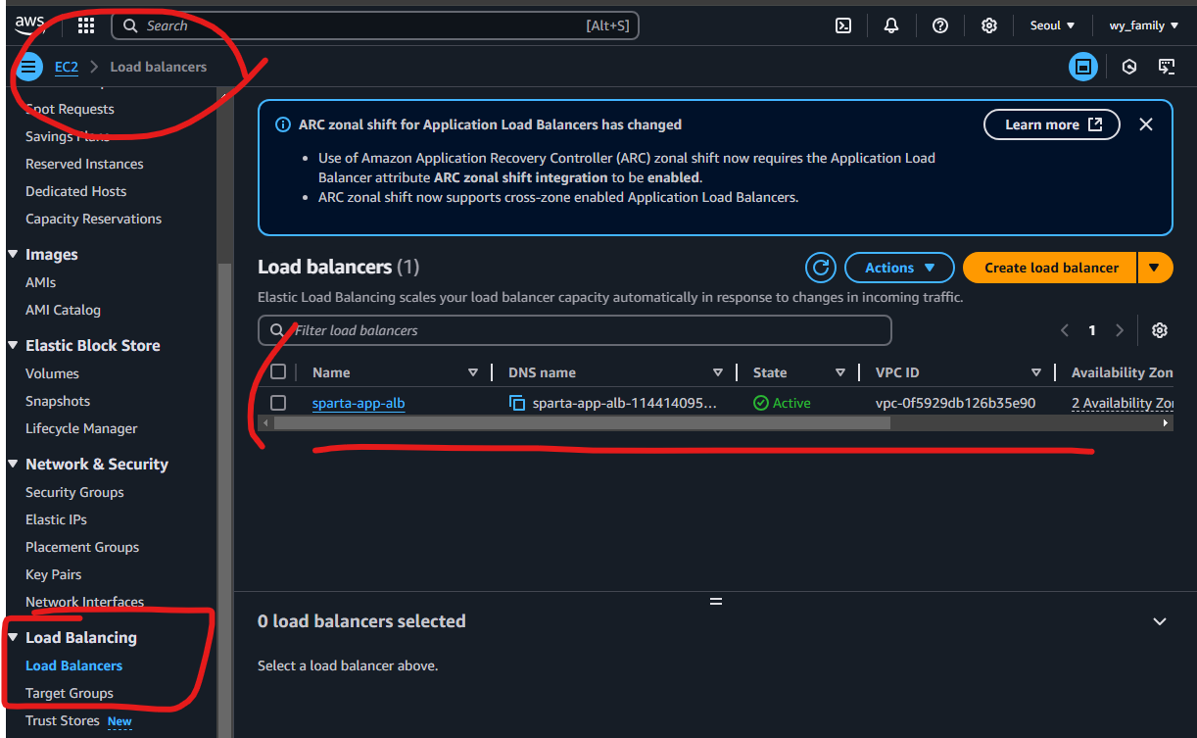
Task: Go to next page arrow
Action: tap(1120, 330)
